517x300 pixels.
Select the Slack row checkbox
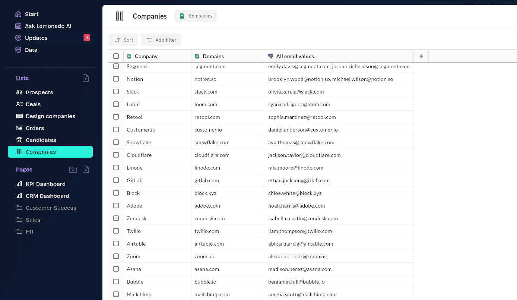click(116, 92)
